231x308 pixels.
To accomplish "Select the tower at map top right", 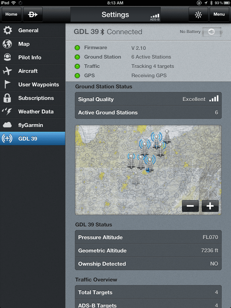I will click(167, 137).
